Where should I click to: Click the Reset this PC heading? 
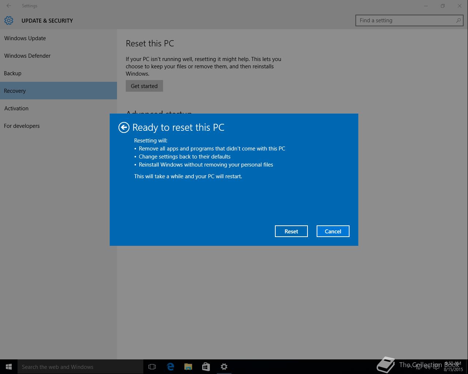(150, 43)
